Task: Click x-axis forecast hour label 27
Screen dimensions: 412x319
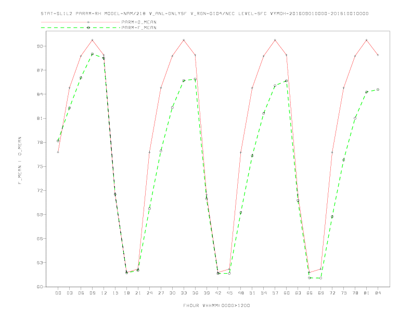Action: point(161,293)
